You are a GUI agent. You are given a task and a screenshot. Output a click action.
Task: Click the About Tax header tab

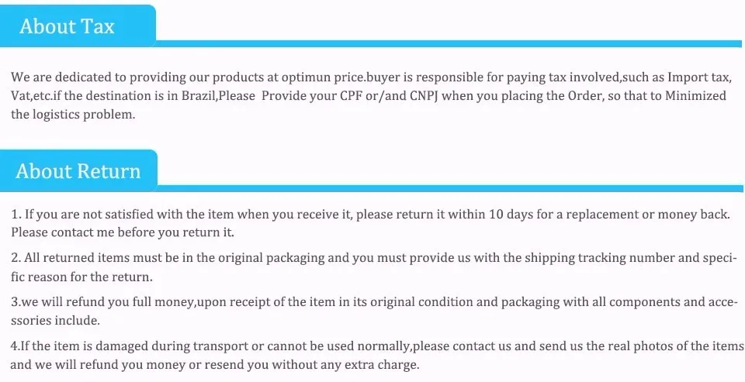pyautogui.click(x=78, y=26)
